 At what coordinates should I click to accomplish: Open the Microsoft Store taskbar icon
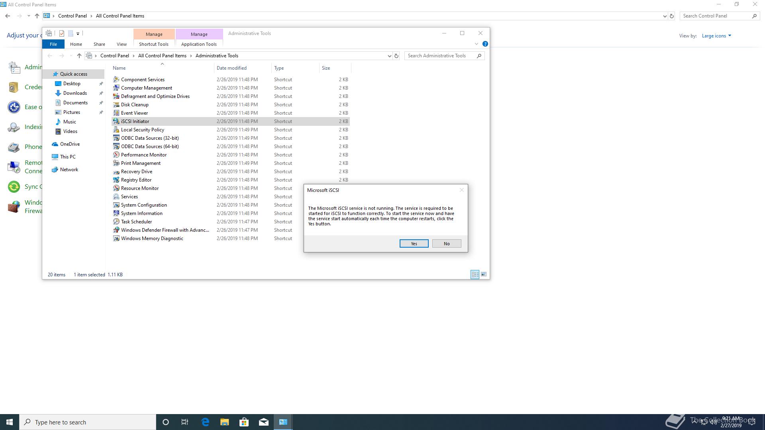[x=244, y=422]
